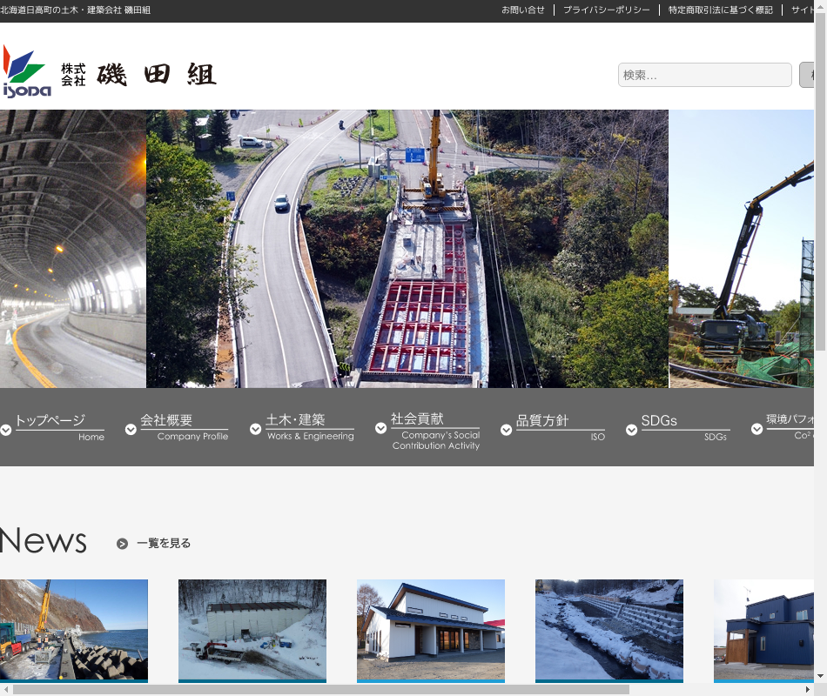Screen dimensions: 827x696
Task: Open the 会社概要 Company Profile menu
Action: click(184, 426)
